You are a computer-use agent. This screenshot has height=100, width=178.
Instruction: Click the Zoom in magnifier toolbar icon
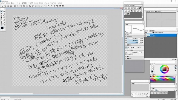point(48,6)
